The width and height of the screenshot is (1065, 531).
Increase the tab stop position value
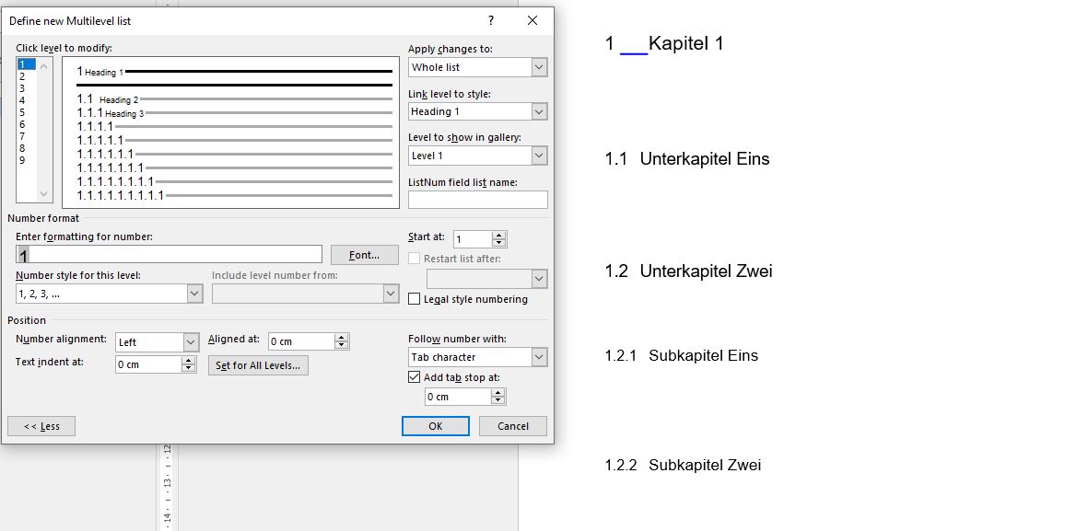tap(497, 393)
